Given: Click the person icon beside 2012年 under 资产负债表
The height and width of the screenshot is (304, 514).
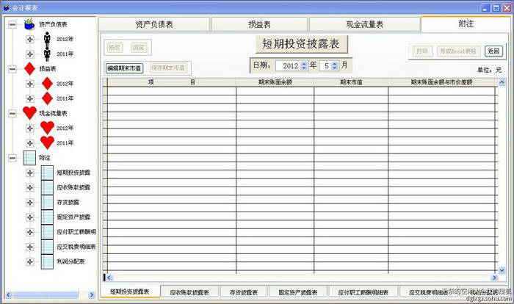Looking at the screenshot, I should click(x=47, y=39).
